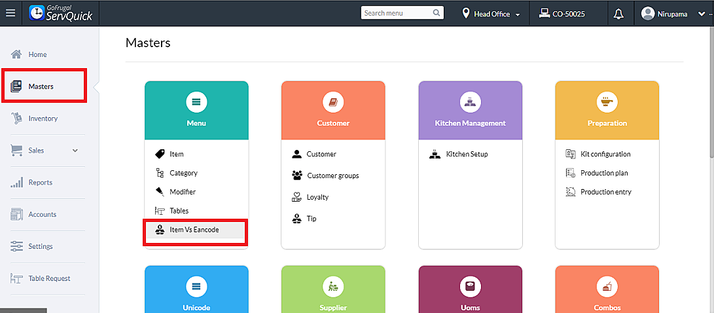Click the Category tree icon
This screenshot has height=313, width=714.
click(160, 173)
